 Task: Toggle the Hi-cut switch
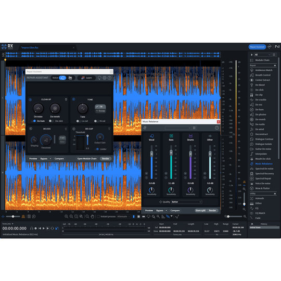[96, 121]
